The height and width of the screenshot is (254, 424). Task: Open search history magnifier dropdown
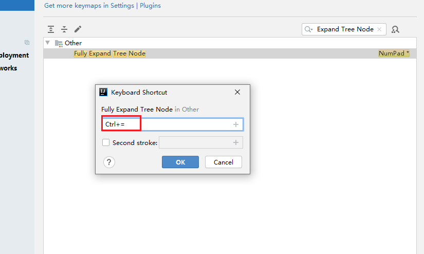point(308,29)
